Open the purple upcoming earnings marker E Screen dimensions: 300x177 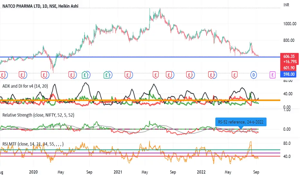(272, 75)
